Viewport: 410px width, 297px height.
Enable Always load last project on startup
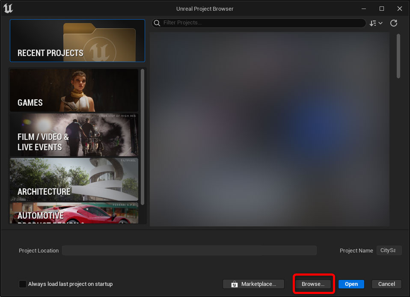click(x=23, y=284)
